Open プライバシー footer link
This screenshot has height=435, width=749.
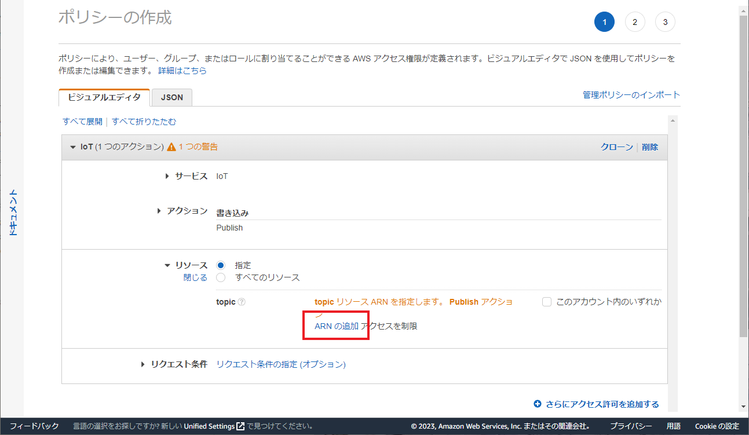[x=631, y=426]
